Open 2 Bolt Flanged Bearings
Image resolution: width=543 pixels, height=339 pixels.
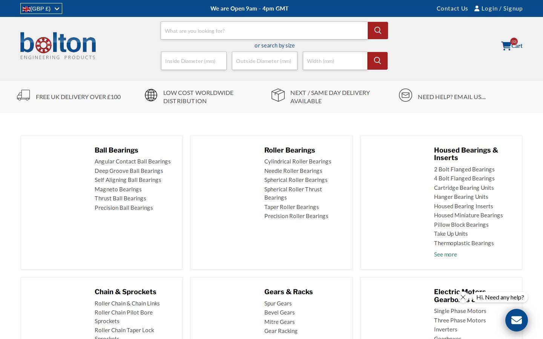click(464, 169)
